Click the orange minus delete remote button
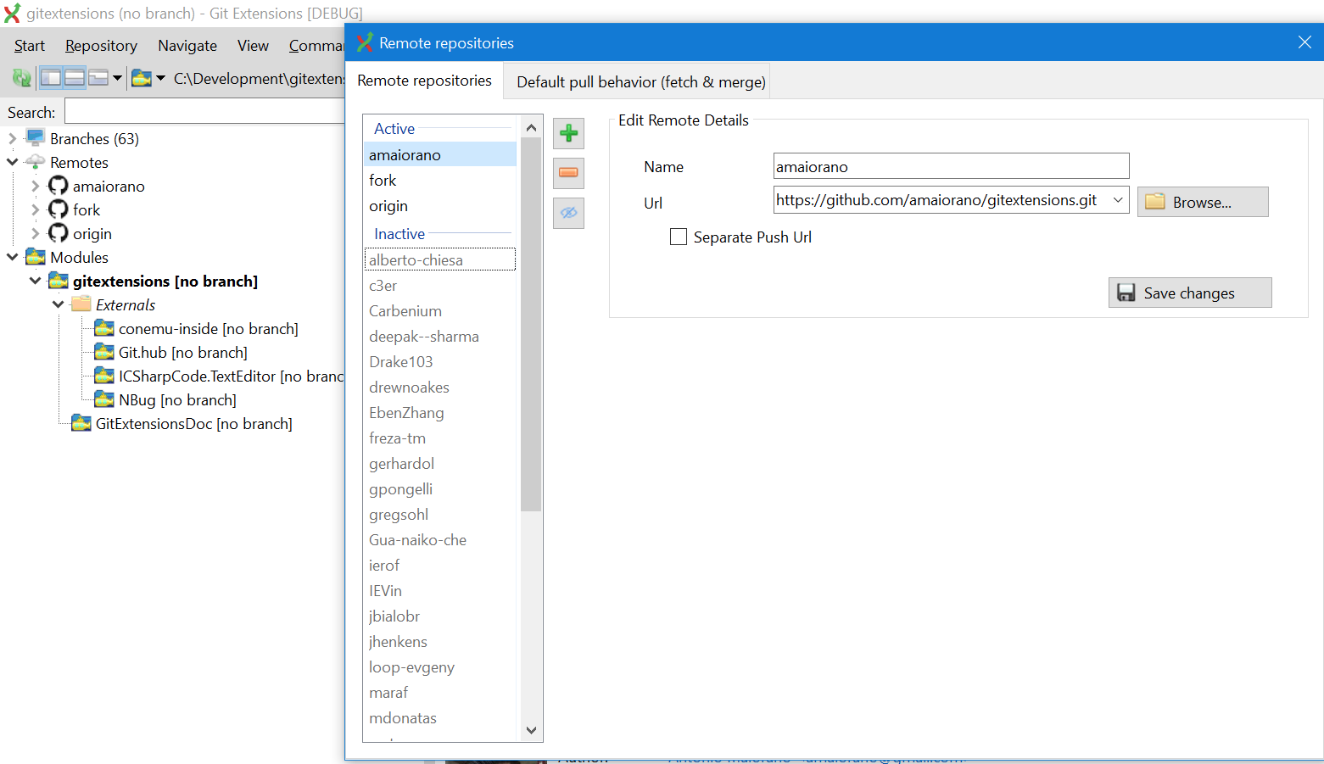 (568, 173)
